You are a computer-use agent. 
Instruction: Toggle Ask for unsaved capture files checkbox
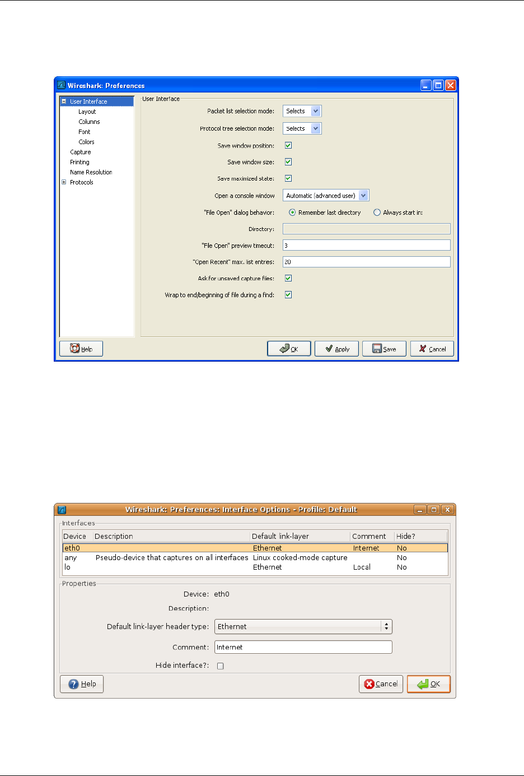[288, 278]
